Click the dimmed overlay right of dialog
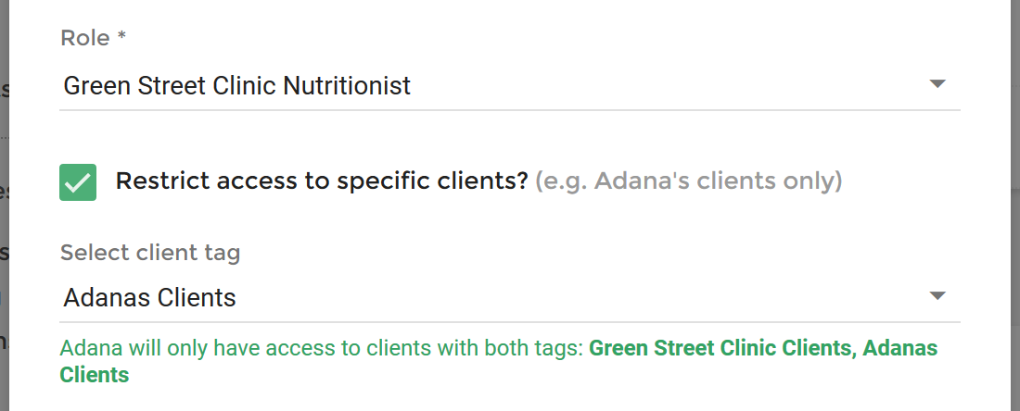 point(1014,205)
